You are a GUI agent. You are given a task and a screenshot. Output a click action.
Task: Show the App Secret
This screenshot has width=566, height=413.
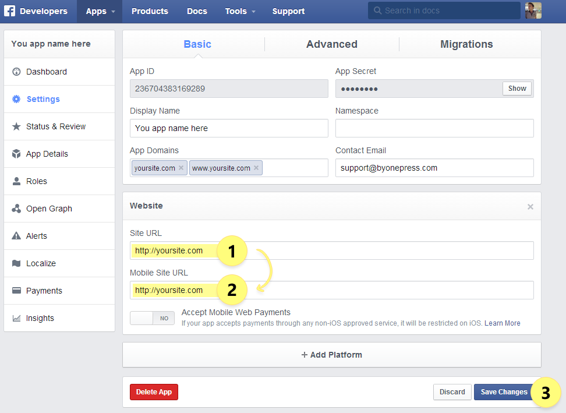(517, 89)
